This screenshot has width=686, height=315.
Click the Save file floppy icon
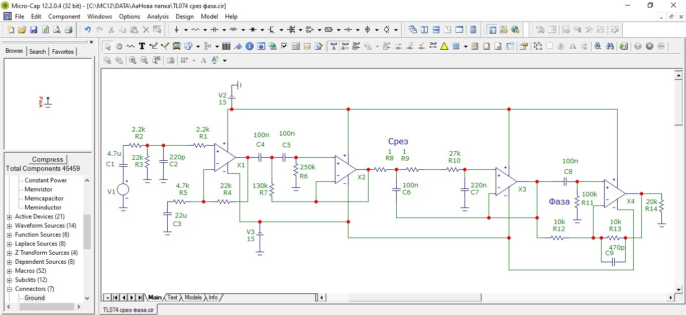pyautogui.click(x=34, y=30)
